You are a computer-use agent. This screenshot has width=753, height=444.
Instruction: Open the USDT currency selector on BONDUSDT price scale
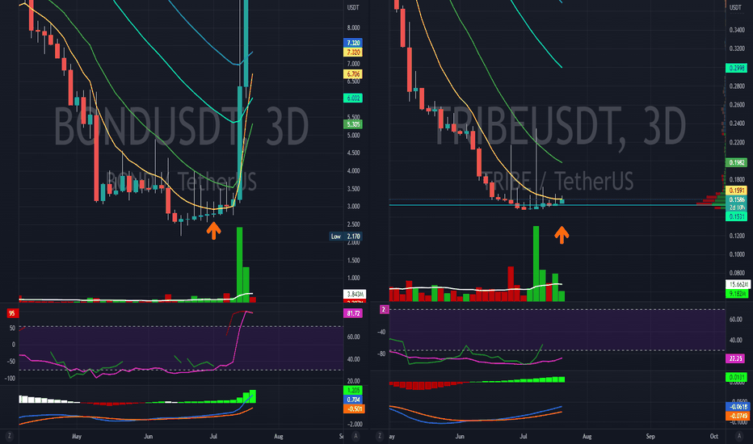(x=353, y=8)
